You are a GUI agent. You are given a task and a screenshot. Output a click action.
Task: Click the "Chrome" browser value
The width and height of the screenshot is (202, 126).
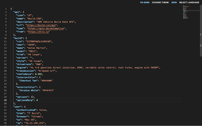click(37, 117)
